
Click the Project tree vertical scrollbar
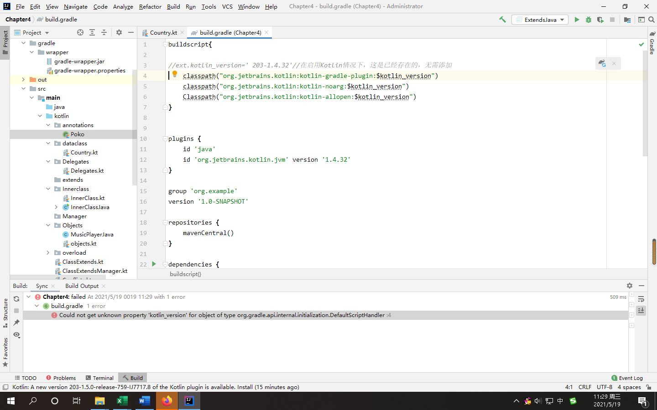(135, 127)
